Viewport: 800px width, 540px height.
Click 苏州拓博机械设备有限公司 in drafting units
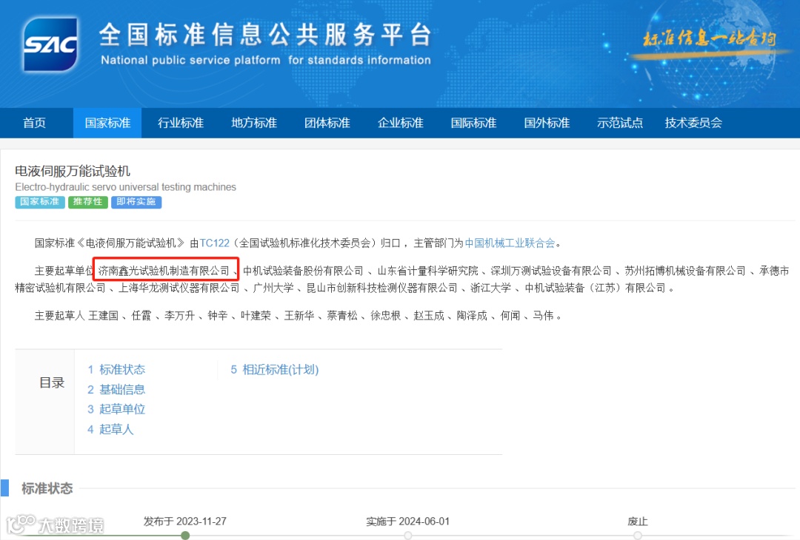(685, 271)
